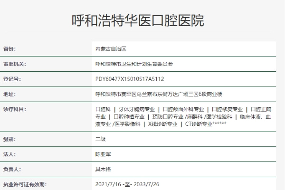
Task: Click the value 内蒙古自治区
Action: 111,49
